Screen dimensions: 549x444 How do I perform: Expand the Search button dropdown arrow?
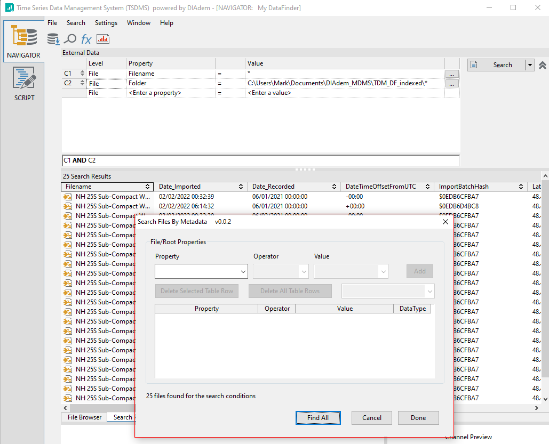tap(530, 65)
